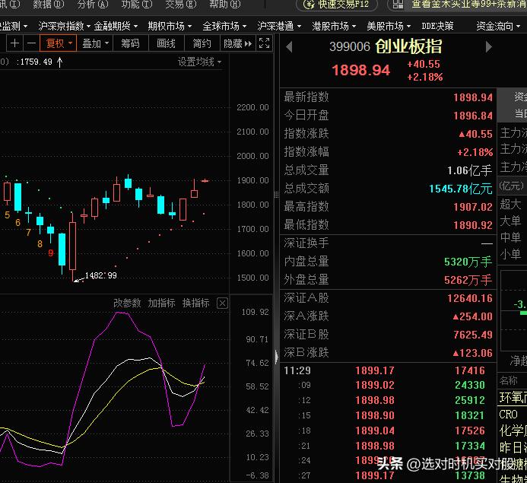Open the 分析(A) menu
Screen dimensions: 527x483
coord(93,5)
